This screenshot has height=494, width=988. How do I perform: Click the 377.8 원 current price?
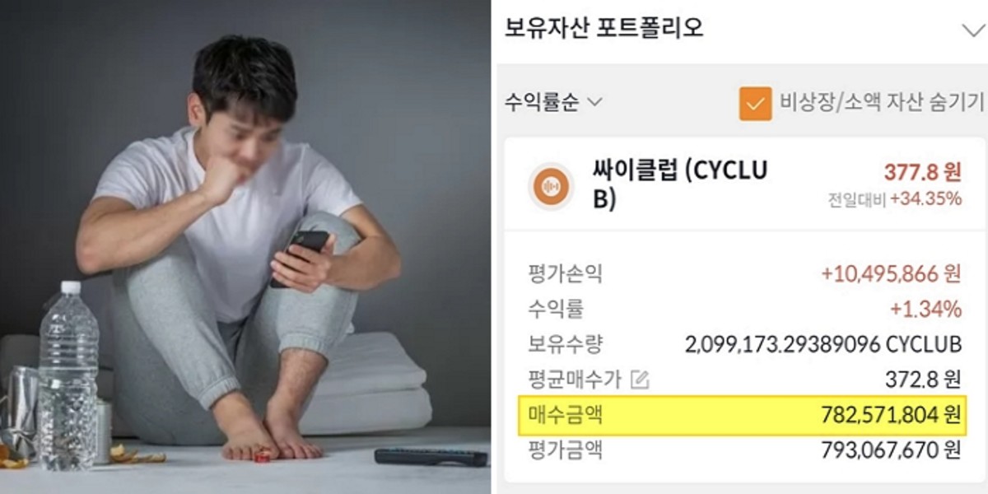point(923,172)
